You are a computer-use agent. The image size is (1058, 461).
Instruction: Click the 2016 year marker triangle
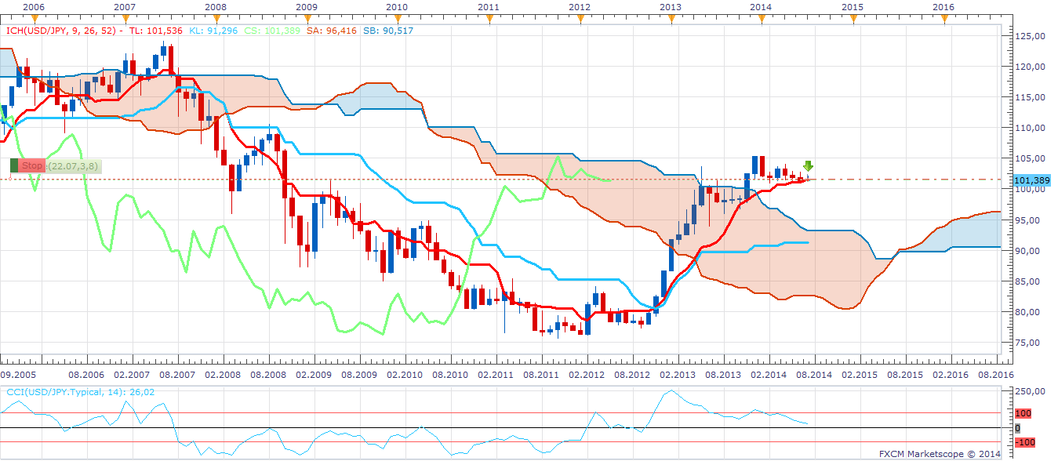(944, 20)
